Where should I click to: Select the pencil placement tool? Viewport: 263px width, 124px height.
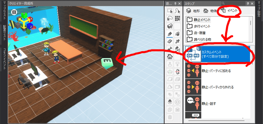coord(170,34)
